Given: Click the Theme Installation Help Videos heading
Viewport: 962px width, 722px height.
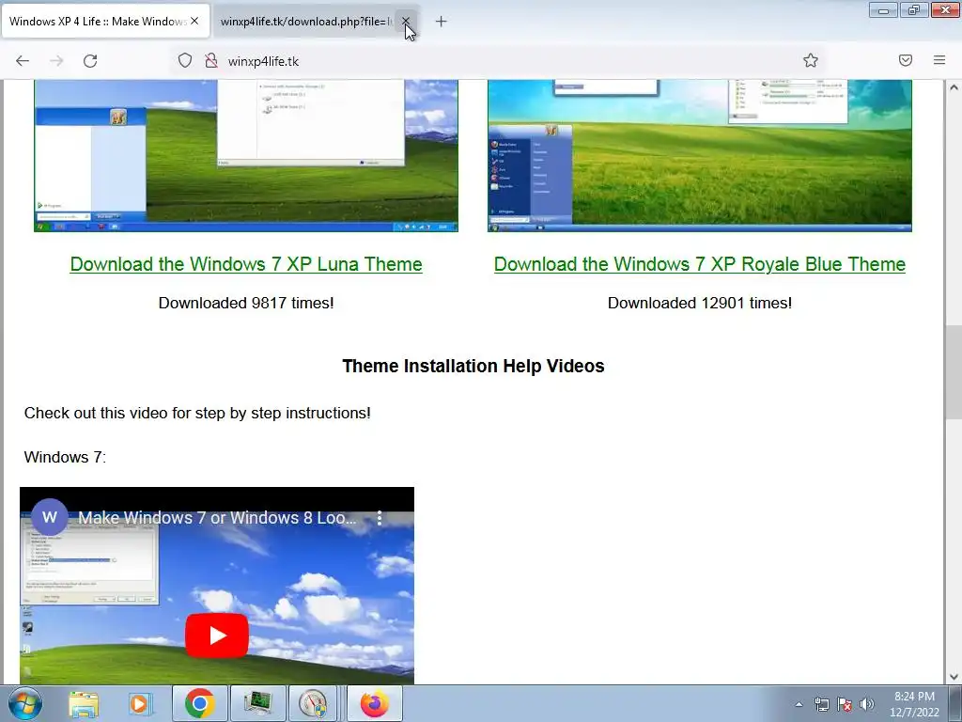Looking at the screenshot, I should point(473,366).
